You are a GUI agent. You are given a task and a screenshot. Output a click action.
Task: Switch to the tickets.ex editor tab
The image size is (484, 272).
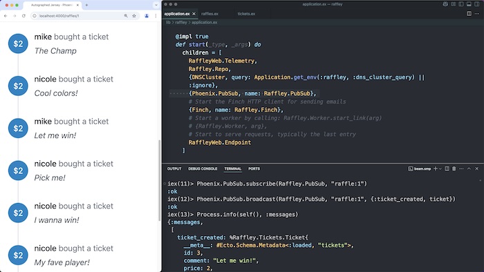246,14
